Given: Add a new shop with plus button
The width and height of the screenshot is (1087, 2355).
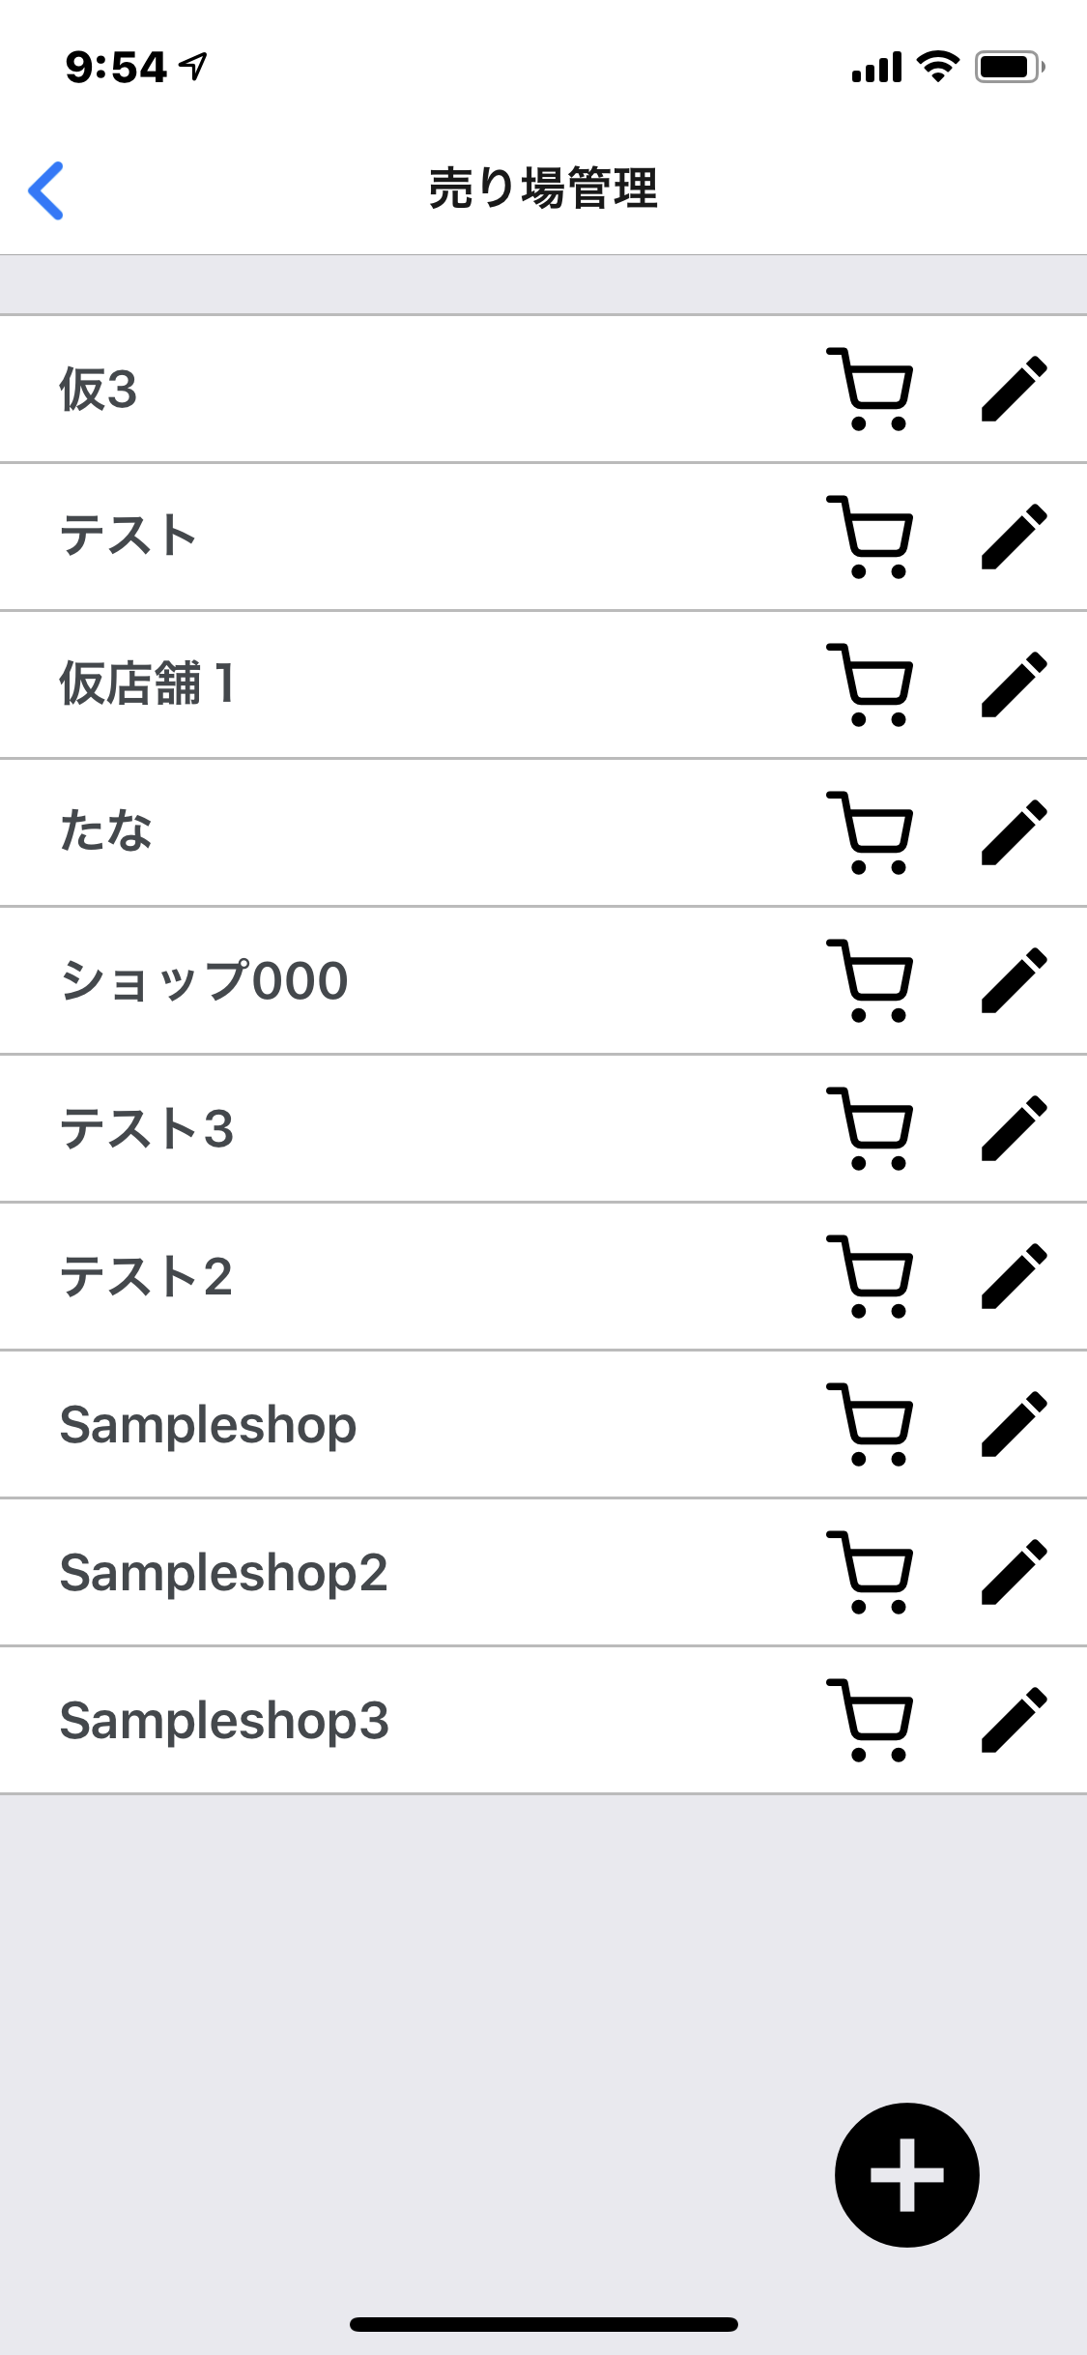Looking at the screenshot, I should tap(906, 2174).
